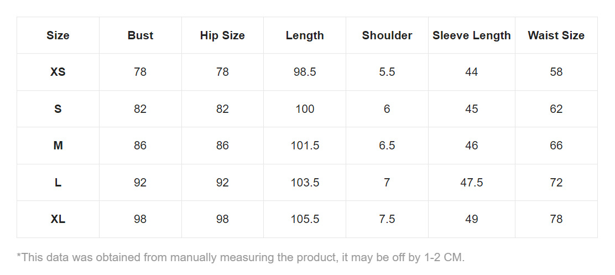Click the S size row label
This screenshot has width=615, height=275.
[x=58, y=109]
